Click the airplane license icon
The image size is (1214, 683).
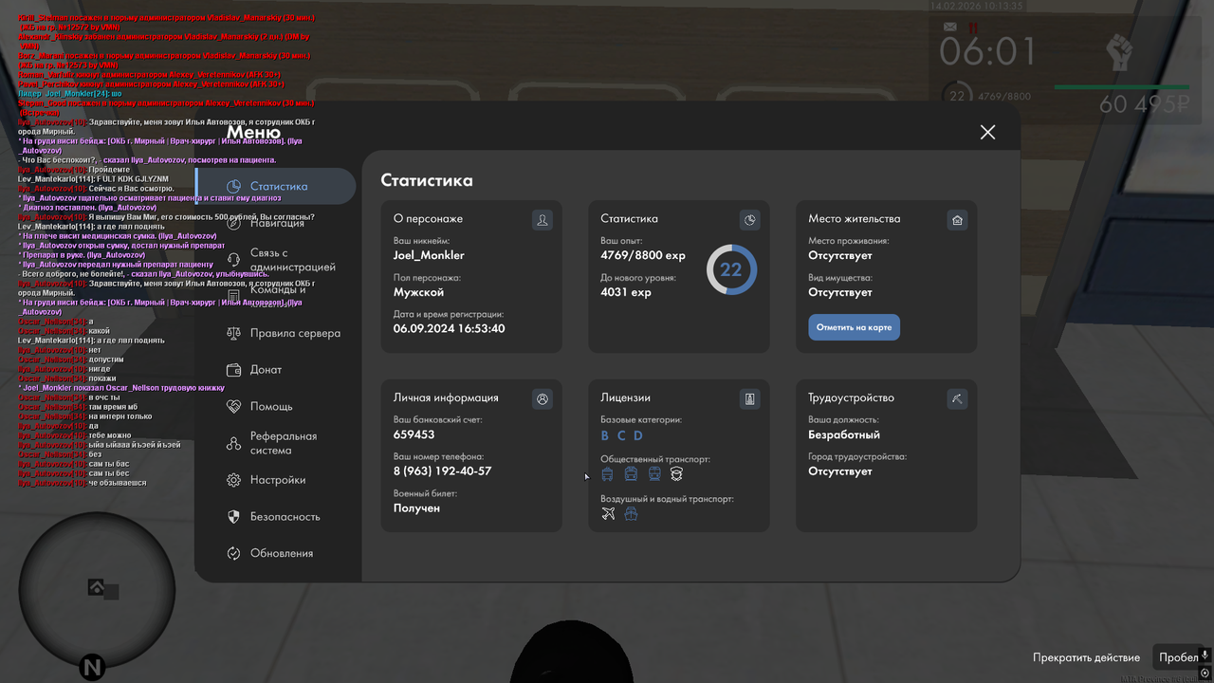click(608, 513)
